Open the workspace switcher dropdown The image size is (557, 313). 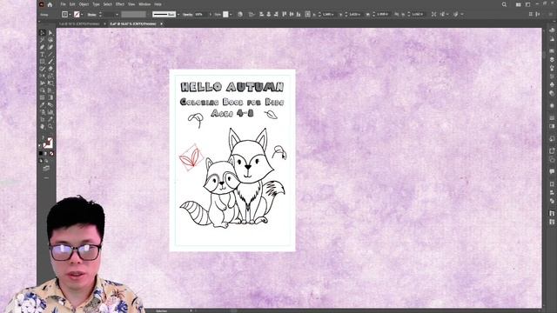528,4
